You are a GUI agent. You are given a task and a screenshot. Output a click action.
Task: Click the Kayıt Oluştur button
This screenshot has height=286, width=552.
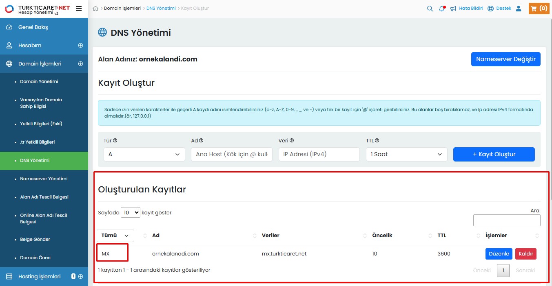tap(494, 155)
